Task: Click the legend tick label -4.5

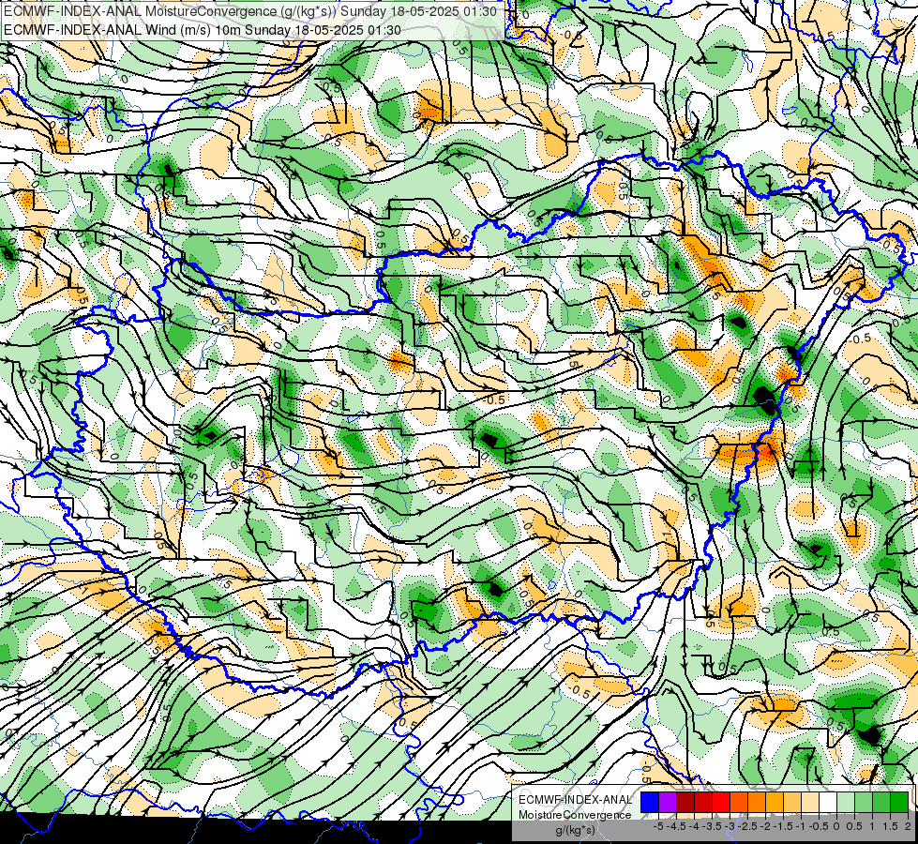Action: click(x=677, y=826)
